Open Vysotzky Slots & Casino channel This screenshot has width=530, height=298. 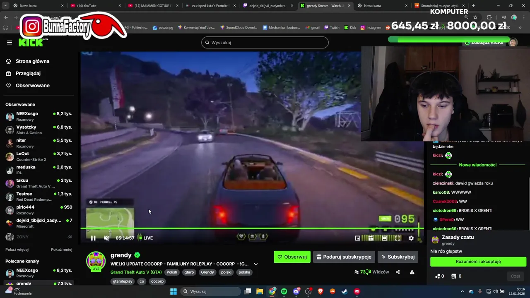(x=39, y=130)
